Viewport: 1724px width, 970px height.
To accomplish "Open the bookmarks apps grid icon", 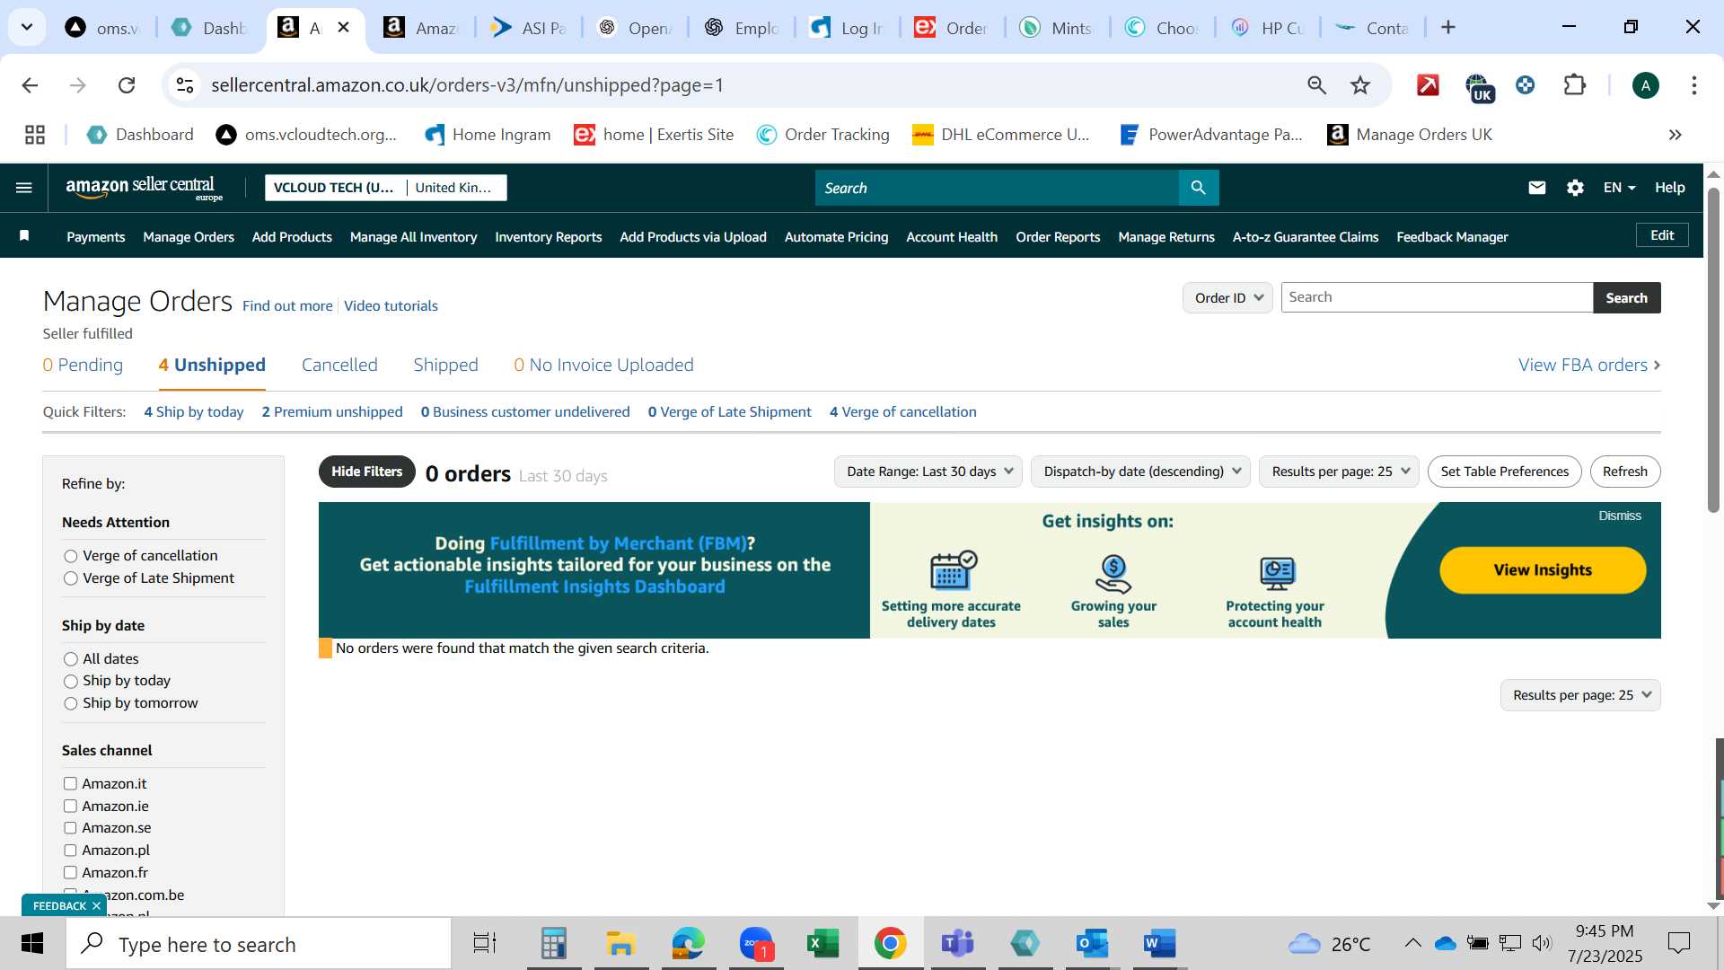I will click(x=35, y=135).
